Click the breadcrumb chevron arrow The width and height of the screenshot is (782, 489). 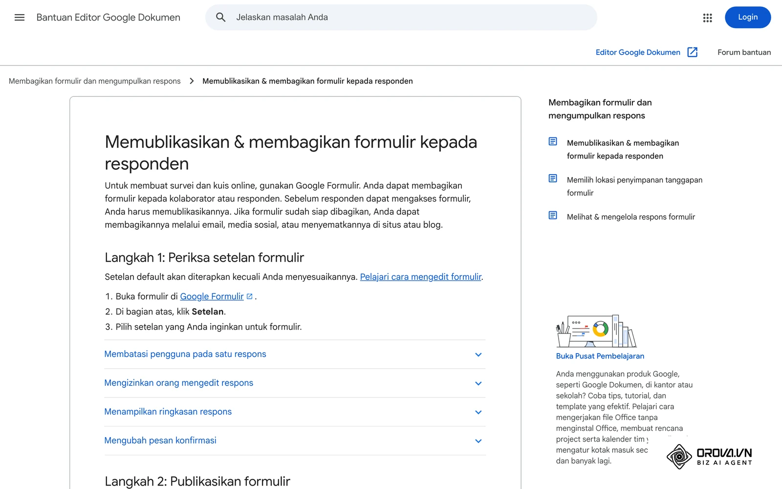point(192,81)
